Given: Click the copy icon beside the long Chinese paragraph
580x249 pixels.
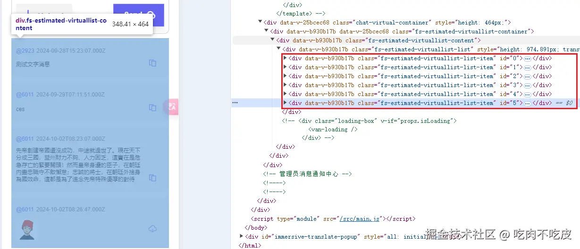Looking at the screenshot, I should 152,178.
